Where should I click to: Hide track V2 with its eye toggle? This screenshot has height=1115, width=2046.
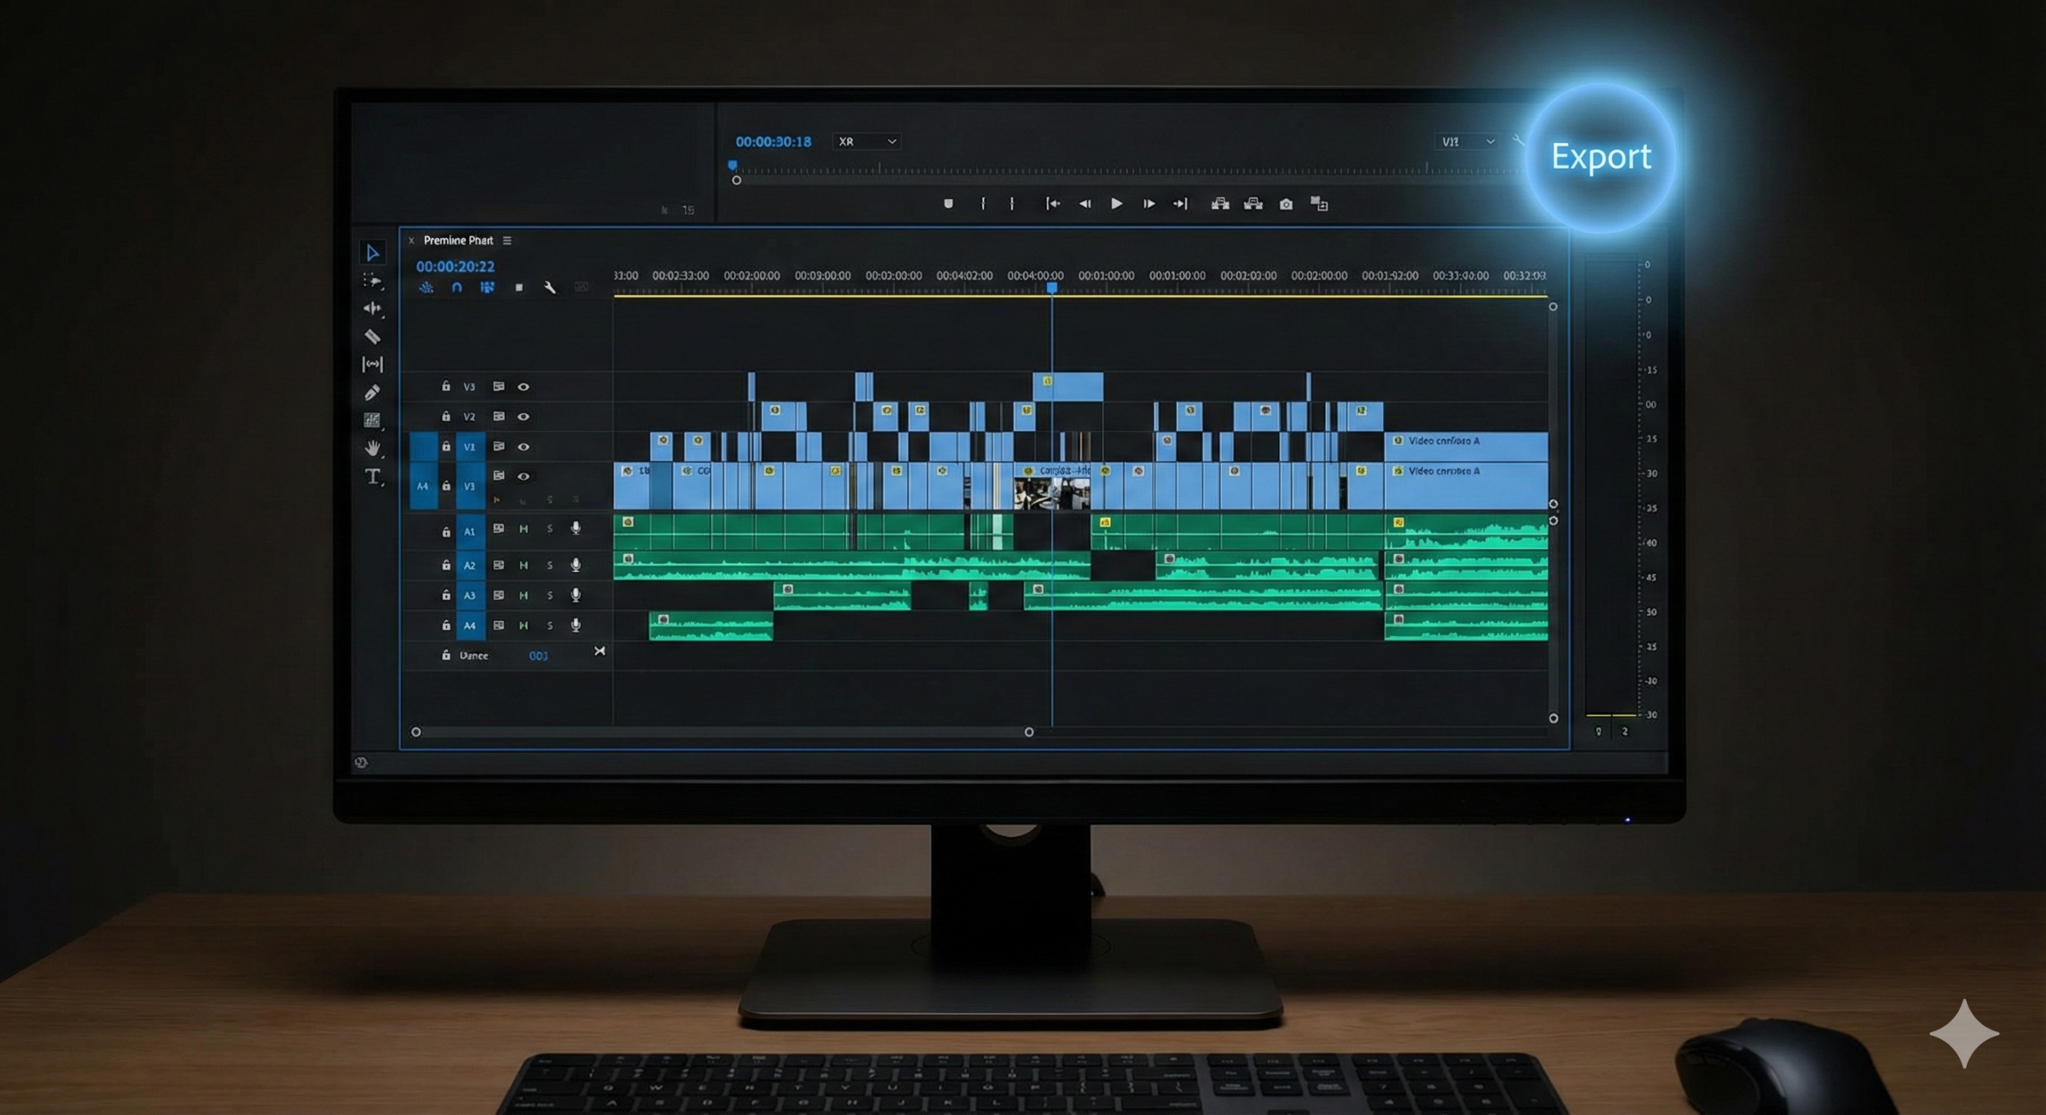tap(523, 416)
